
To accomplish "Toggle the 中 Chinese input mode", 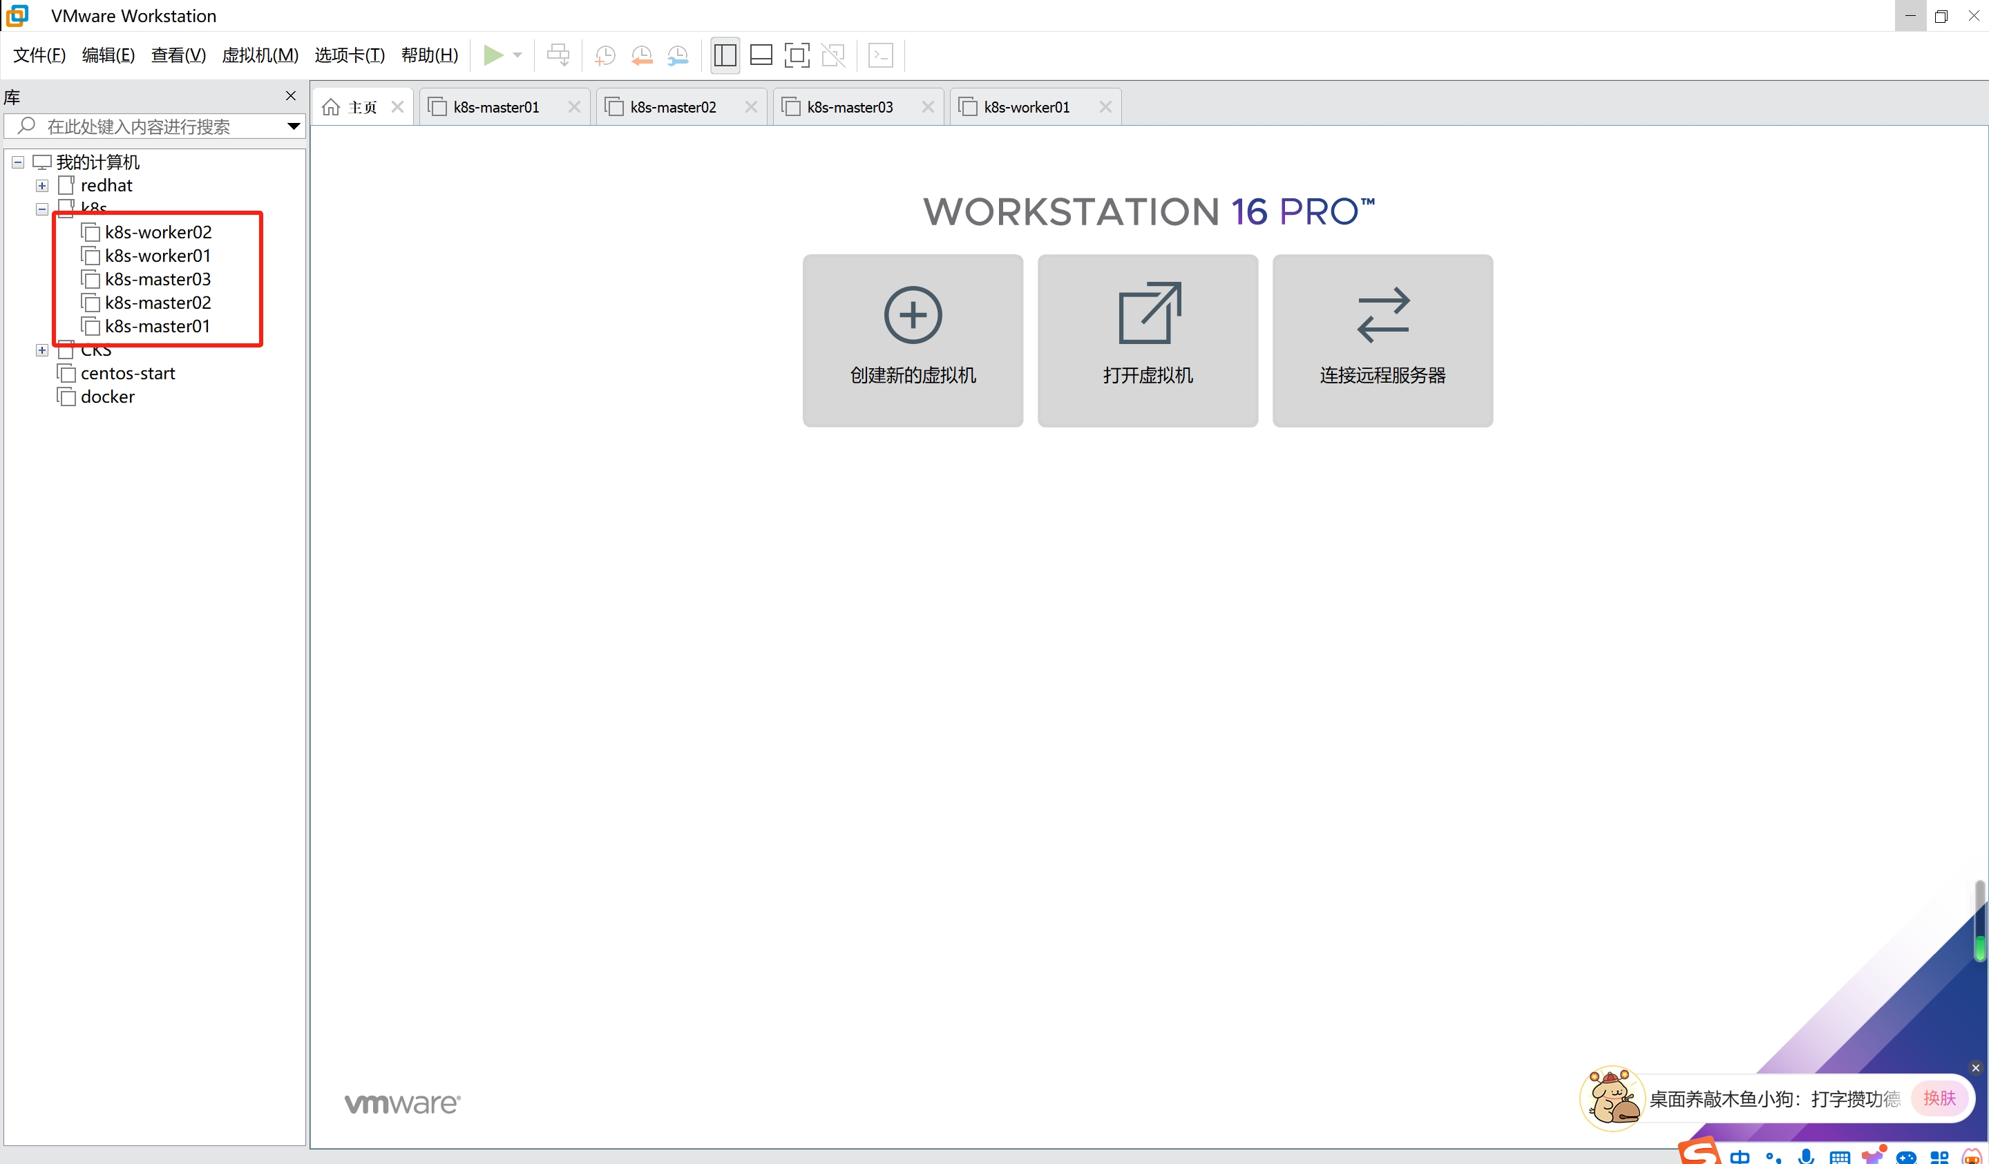I will [1740, 1157].
